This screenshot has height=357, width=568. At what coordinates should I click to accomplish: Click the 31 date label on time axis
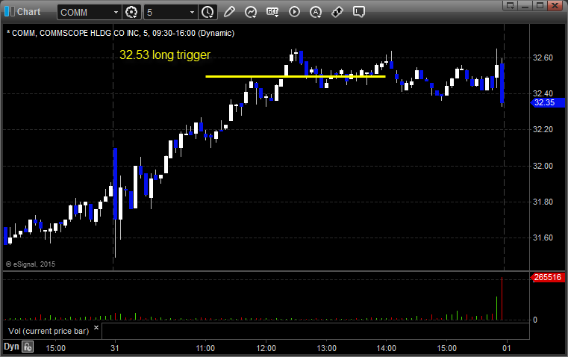[x=115, y=348]
